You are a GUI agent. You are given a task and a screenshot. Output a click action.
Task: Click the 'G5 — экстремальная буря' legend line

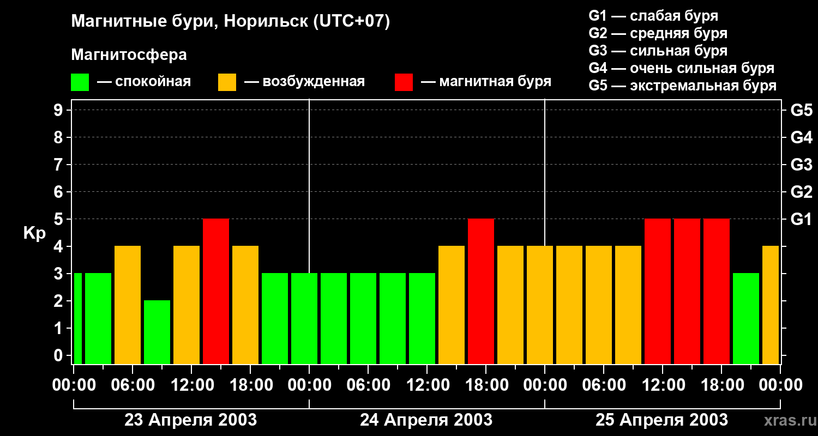tap(683, 86)
